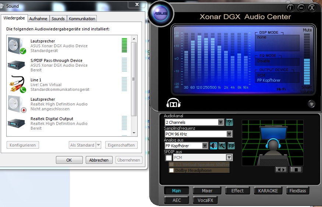Viewport: 322px width, 207px height.
Task: Select the Realtek High Definition Lautsprecher device
Action: click(68, 104)
